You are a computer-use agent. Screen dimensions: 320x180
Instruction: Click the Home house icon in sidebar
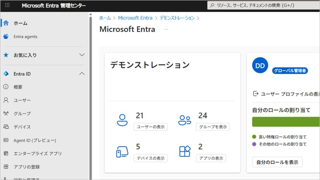tap(6, 23)
